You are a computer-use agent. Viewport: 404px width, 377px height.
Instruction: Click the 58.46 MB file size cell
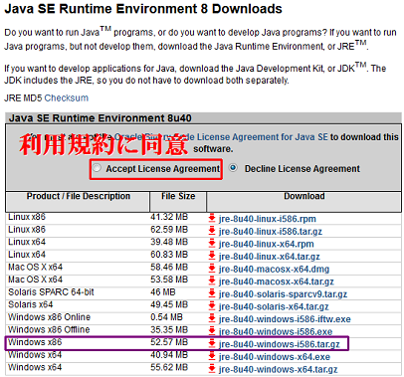[x=169, y=268]
